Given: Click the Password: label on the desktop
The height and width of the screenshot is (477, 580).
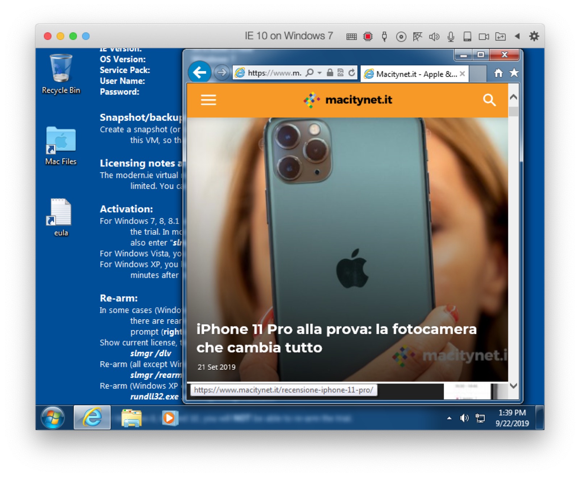Looking at the screenshot, I should coord(119,92).
